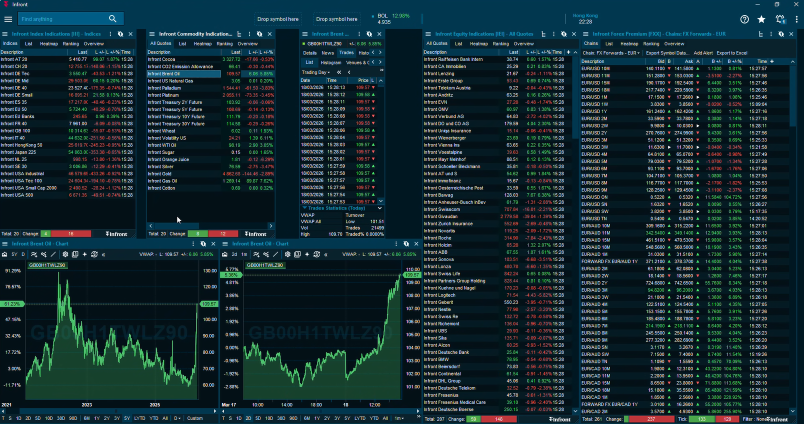Select line drawing tool in right Brent chart

coord(275,254)
